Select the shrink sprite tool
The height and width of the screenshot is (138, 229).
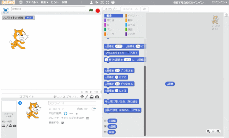coord(108,2)
